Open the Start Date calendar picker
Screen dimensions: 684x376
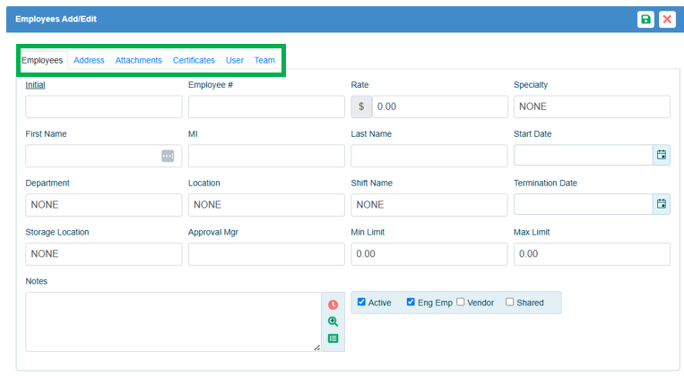click(x=662, y=155)
